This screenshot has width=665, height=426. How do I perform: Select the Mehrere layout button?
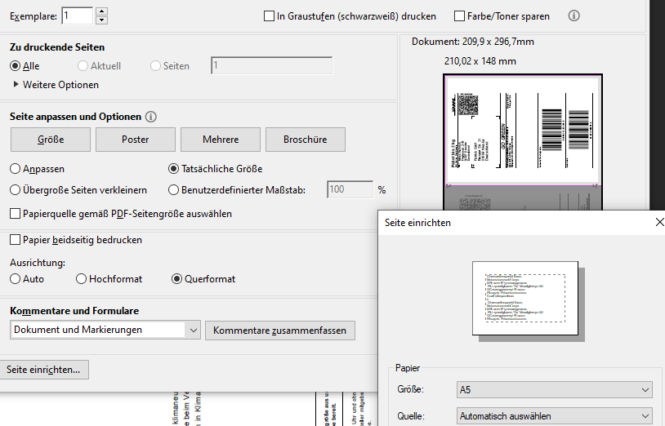[221, 140]
